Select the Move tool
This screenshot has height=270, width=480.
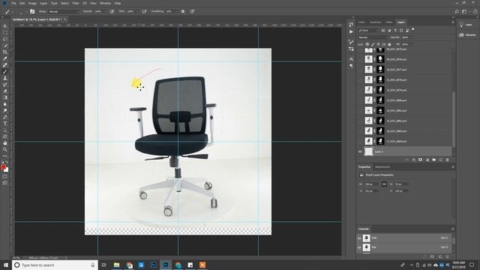(x=5, y=26)
